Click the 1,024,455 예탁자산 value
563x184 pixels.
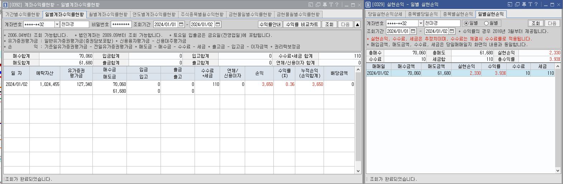point(50,84)
